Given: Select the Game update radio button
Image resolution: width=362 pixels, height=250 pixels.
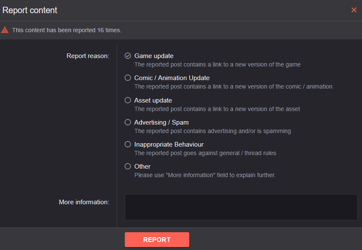Looking at the screenshot, I should [x=128, y=56].
